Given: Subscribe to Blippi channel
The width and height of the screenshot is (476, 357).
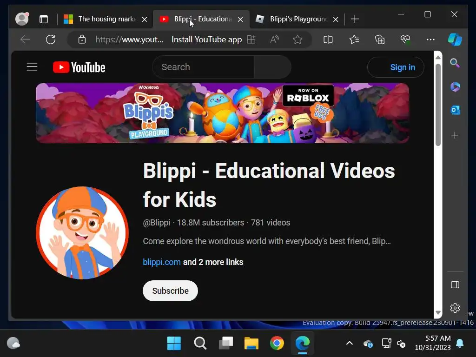Looking at the screenshot, I should [x=170, y=291].
